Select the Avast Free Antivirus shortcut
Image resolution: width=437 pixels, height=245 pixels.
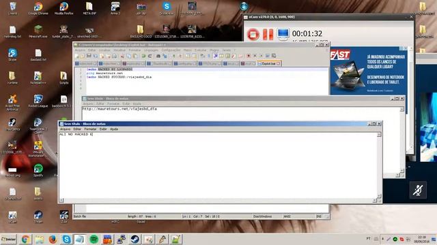(x=12, y=103)
